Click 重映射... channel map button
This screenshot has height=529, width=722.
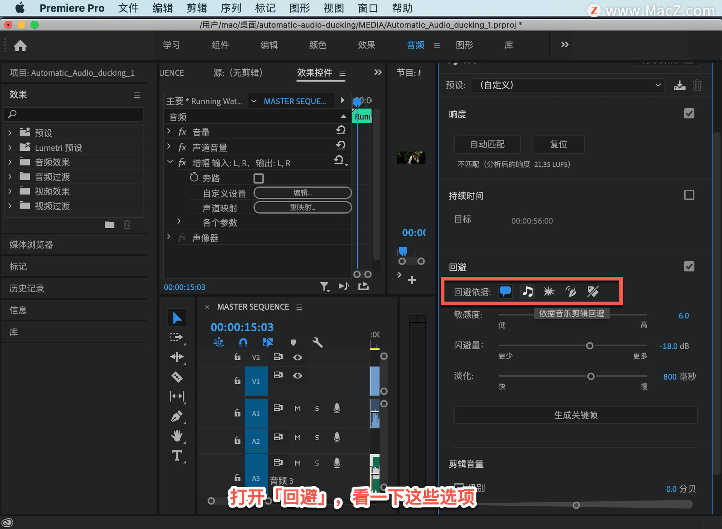click(x=302, y=208)
